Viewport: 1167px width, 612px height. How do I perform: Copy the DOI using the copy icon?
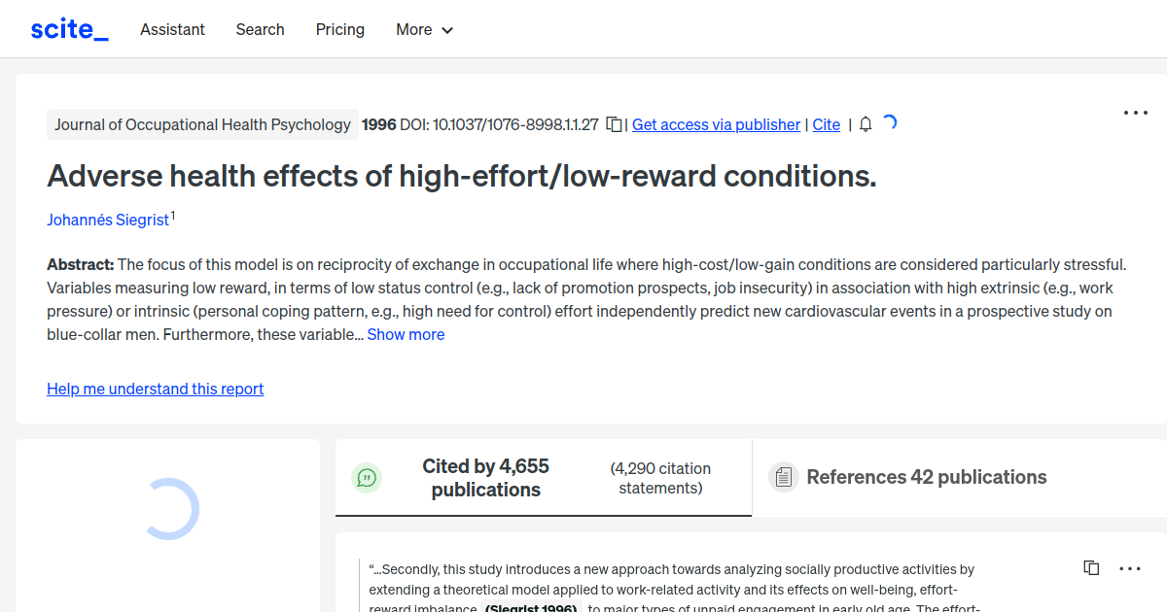point(614,124)
